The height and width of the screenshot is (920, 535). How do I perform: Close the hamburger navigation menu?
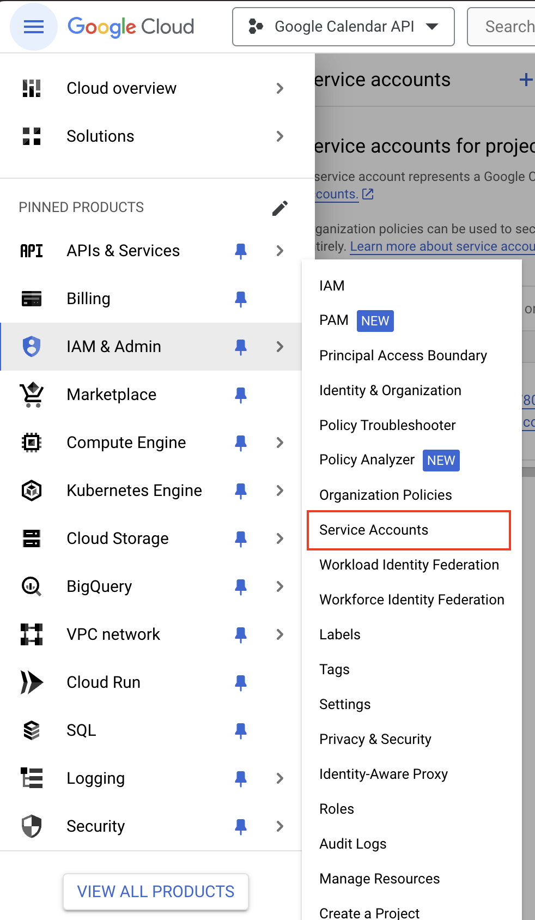pos(34,27)
